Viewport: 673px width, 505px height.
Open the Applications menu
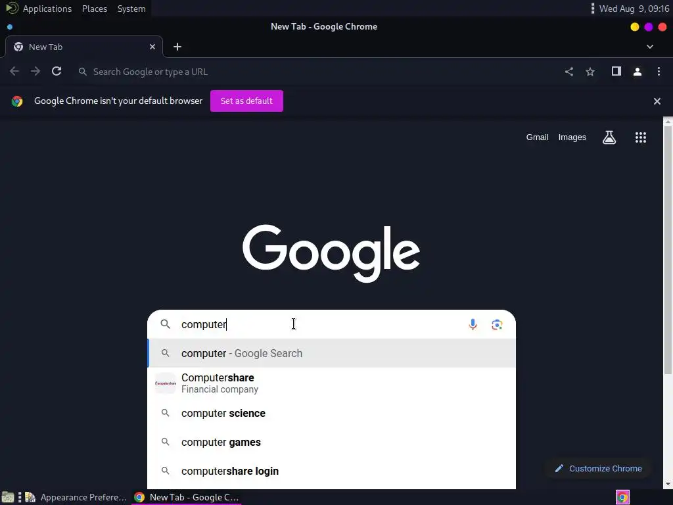[47, 9]
